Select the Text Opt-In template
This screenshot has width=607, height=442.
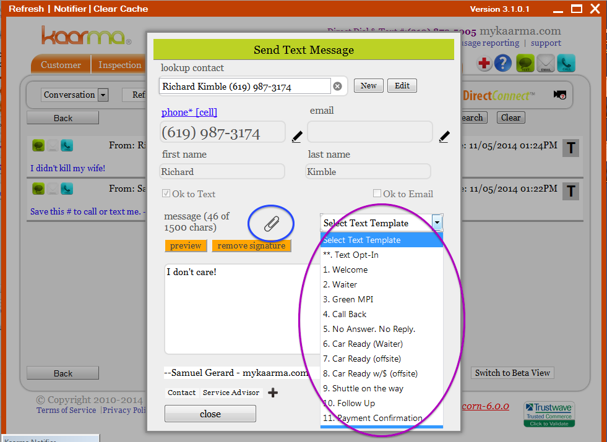[x=382, y=255]
